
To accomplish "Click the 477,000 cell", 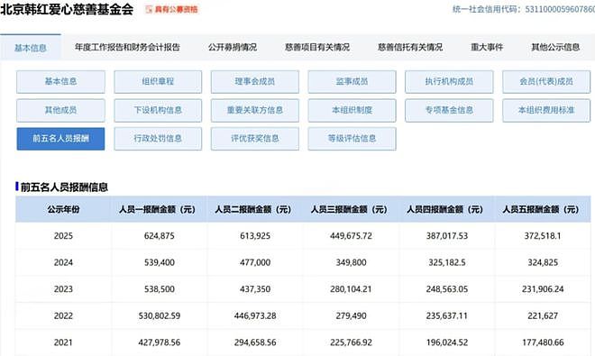I will pyautogui.click(x=255, y=262).
